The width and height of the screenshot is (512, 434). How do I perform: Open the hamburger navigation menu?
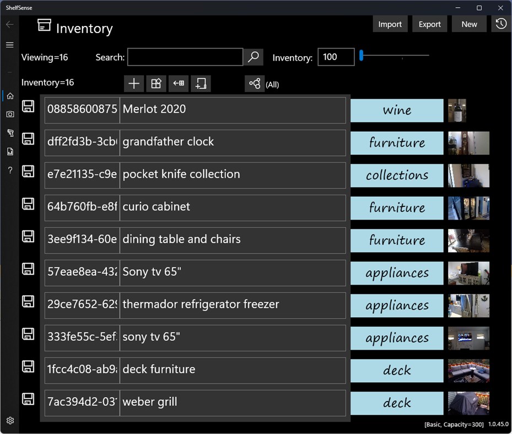[10, 45]
